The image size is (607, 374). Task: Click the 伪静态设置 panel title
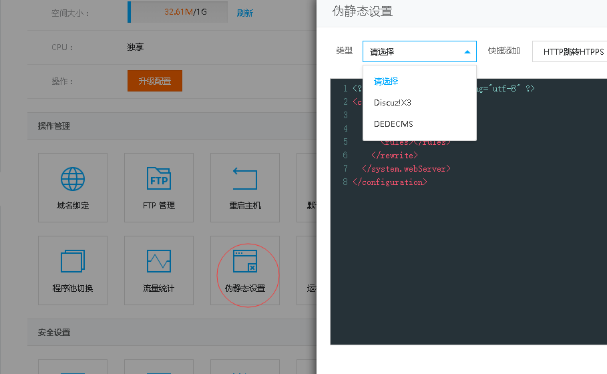click(x=363, y=11)
